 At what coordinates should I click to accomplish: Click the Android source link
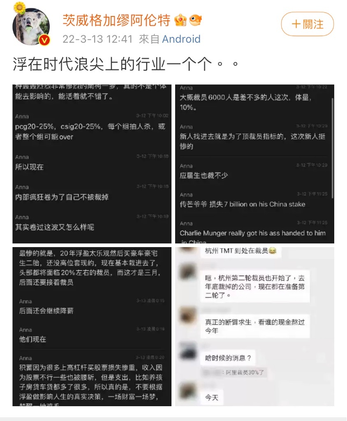[x=181, y=39]
